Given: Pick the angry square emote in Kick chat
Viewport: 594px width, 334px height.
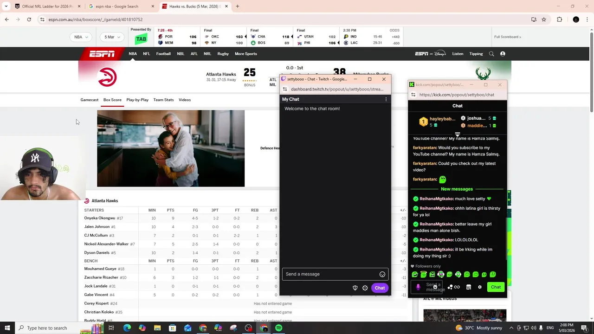Looking at the screenshot, I should (x=432, y=275).
